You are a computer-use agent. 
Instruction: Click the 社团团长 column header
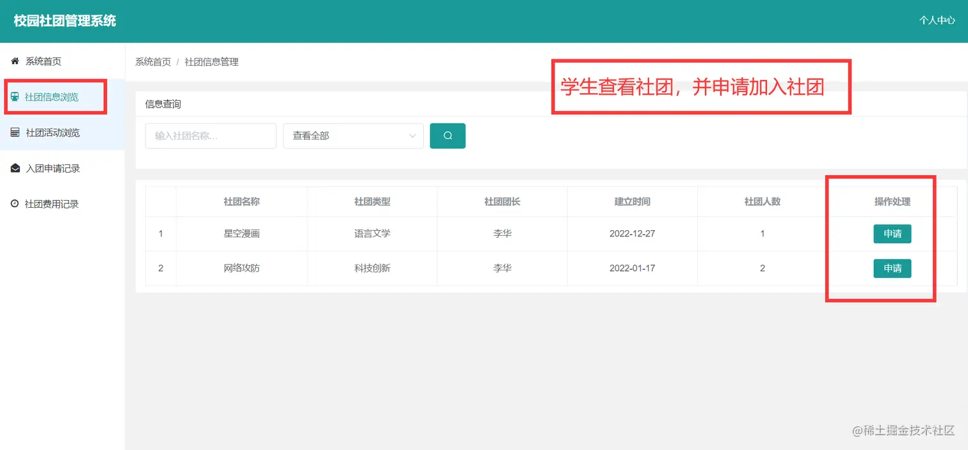[503, 201]
